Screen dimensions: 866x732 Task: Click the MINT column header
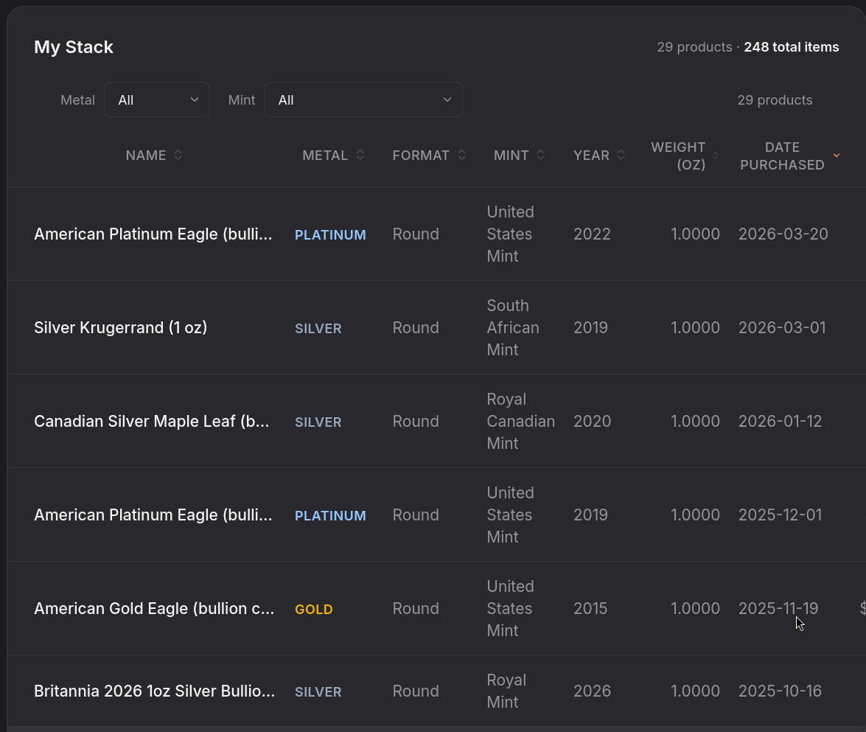(x=511, y=156)
